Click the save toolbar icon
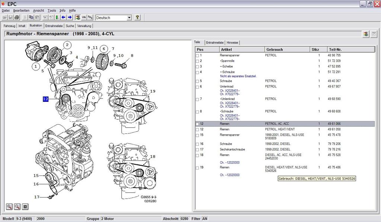This screenshot has width=381, height=222. tap(10, 17)
